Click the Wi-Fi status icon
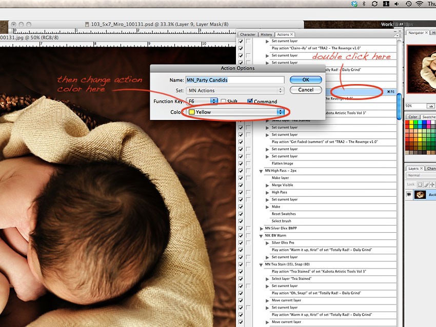Image resolution: width=436 pixels, height=327 pixels. click(x=419, y=4)
